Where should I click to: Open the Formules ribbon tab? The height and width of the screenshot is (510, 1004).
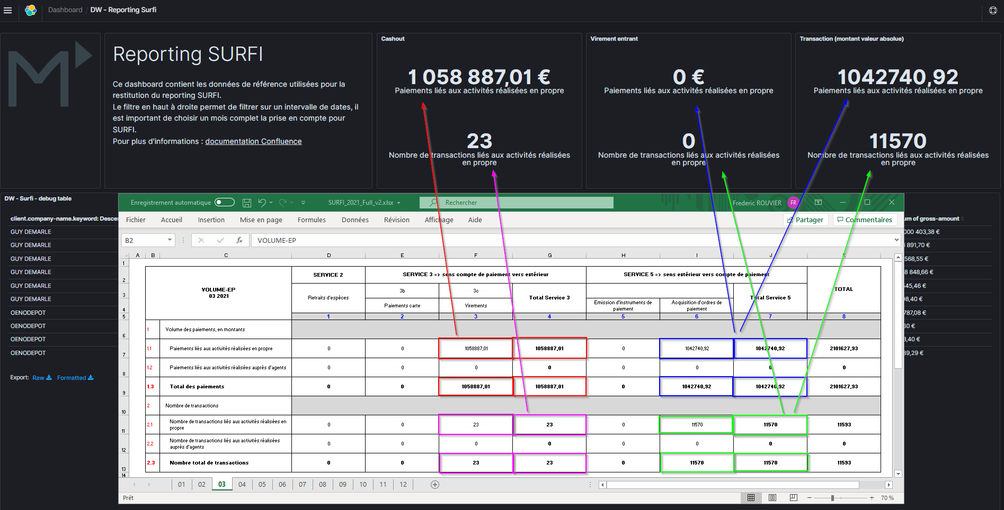[312, 220]
